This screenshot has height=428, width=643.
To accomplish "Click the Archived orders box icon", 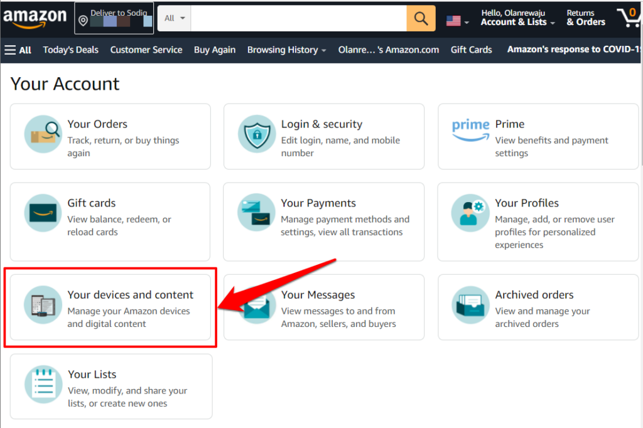I will click(470, 304).
